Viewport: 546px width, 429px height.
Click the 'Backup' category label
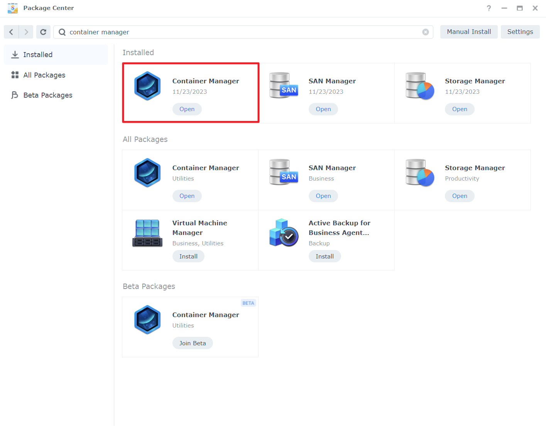(319, 243)
